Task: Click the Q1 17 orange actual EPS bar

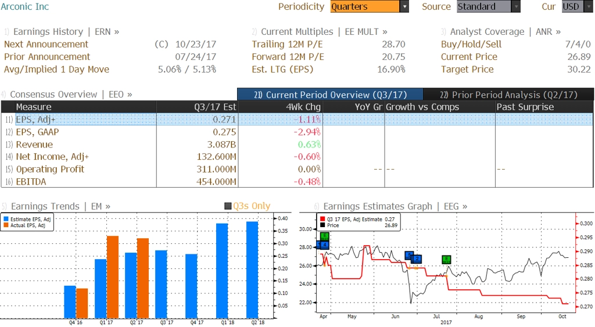Action: pyautogui.click(x=113, y=277)
